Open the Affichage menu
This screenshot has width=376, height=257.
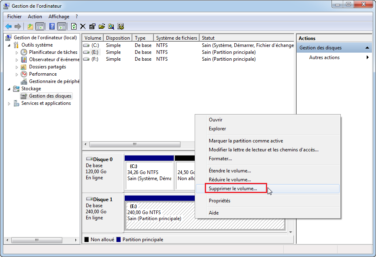point(59,17)
